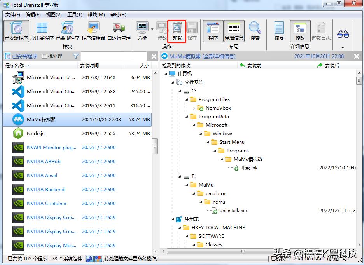Screen dimensions: 364x265
Task: Select NVAPI Monitor plug... entry
Action: click(x=77, y=148)
